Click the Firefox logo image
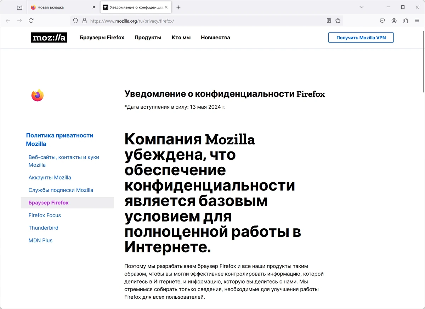425x309 pixels. [38, 95]
